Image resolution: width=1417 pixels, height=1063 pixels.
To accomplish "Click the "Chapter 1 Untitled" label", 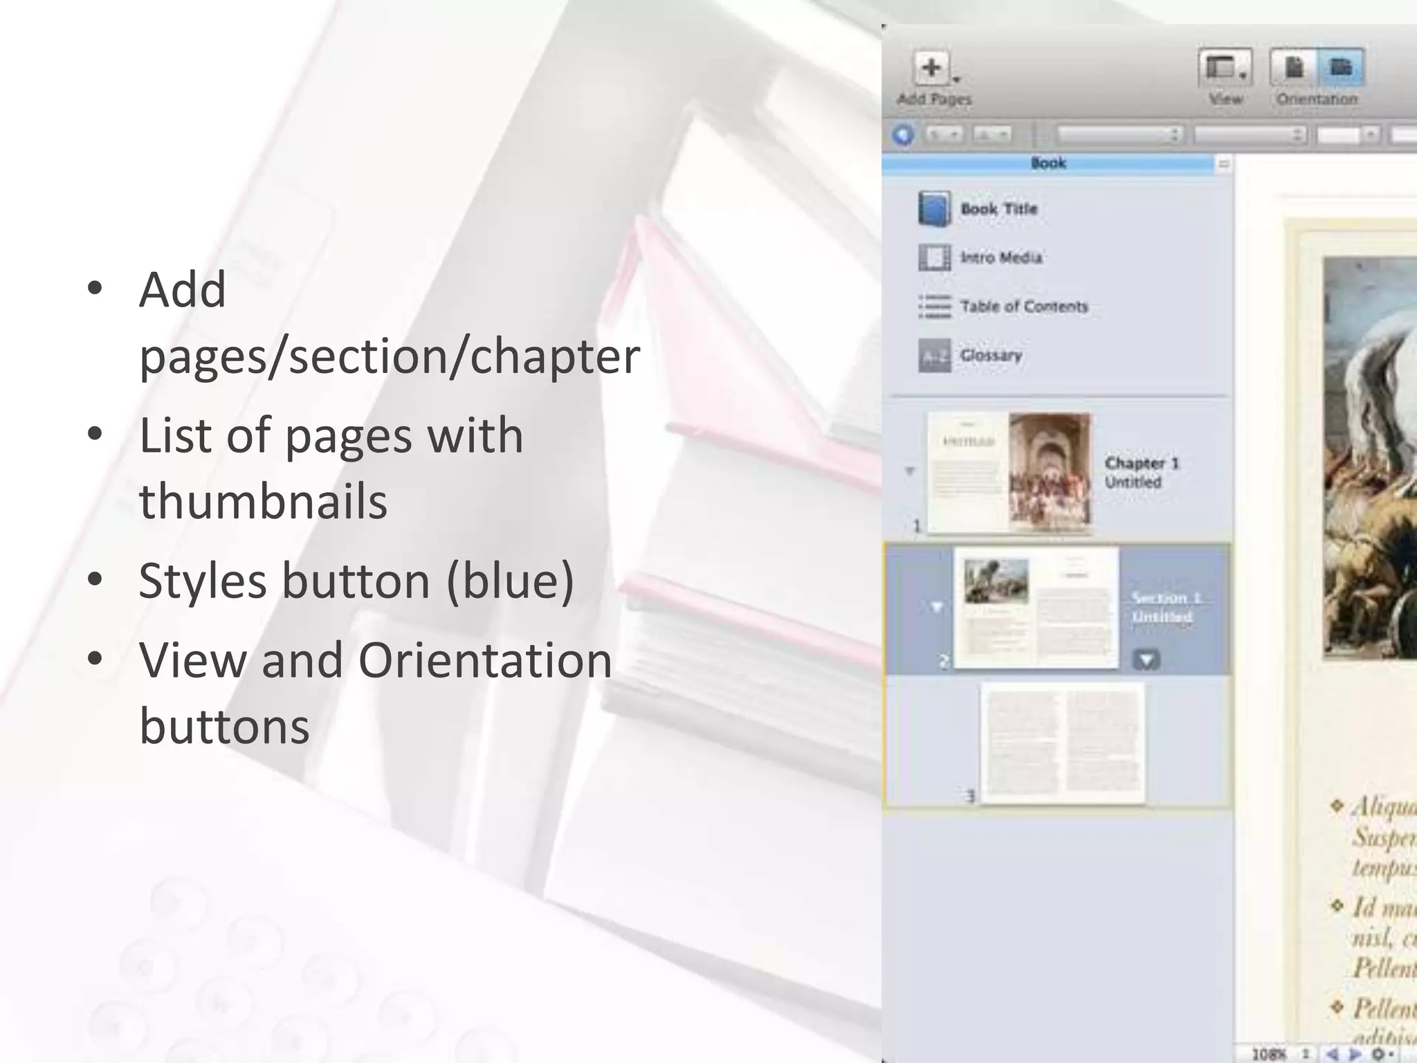I will click(x=1142, y=472).
